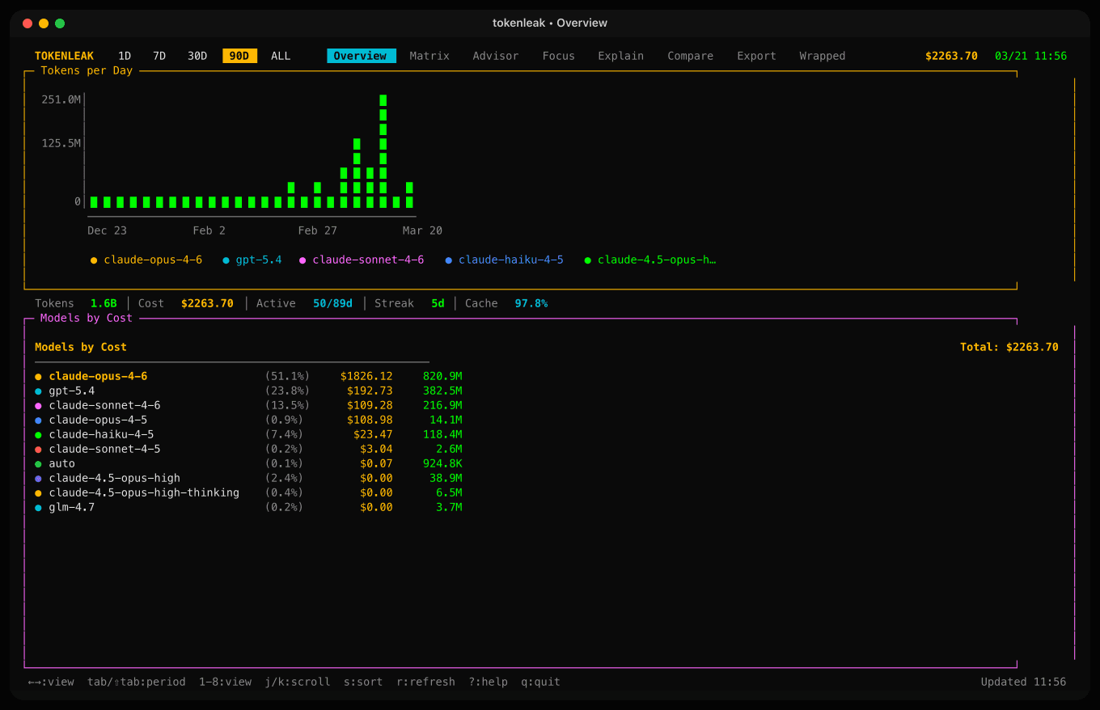Click the r:refresh shortcut hint
Screen dimensions: 1100x710
point(425,682)
